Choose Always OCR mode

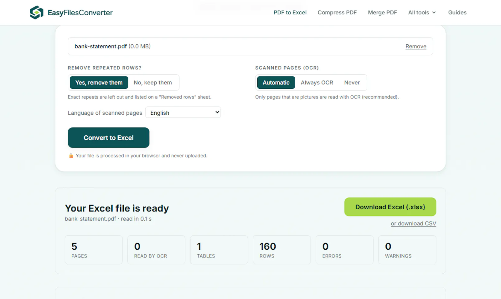click(x=317, y=82)
